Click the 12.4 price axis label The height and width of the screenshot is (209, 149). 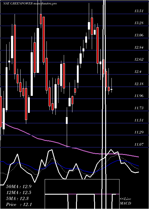tap(138, 72)
